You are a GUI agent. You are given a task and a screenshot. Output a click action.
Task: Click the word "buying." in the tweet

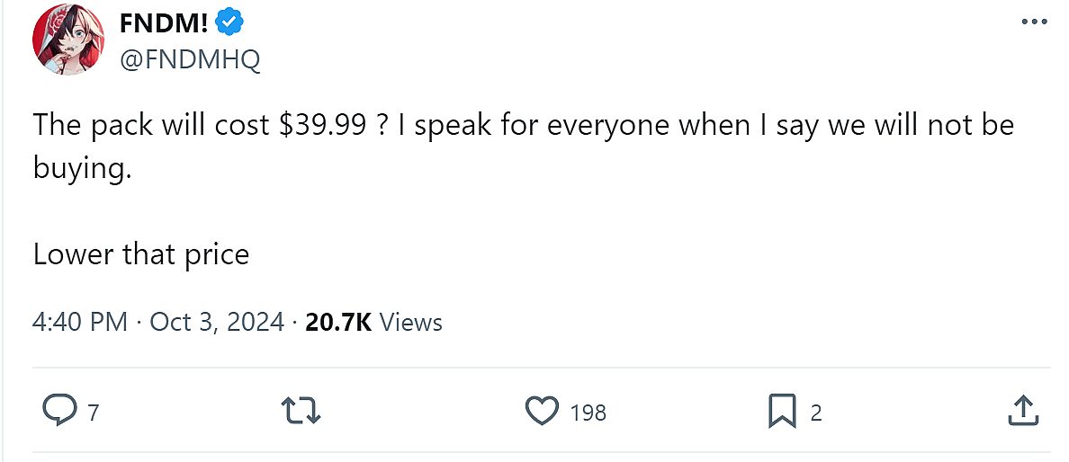click(x=83, y=167)
